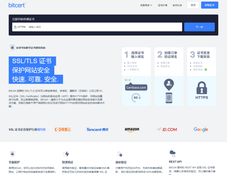Image resolution: width=227 pixels, height=175 pixels.
Task: Click the 检测安装 item in step 3
Action: click(198, 66)
